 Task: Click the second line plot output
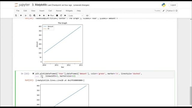[62, 95]
